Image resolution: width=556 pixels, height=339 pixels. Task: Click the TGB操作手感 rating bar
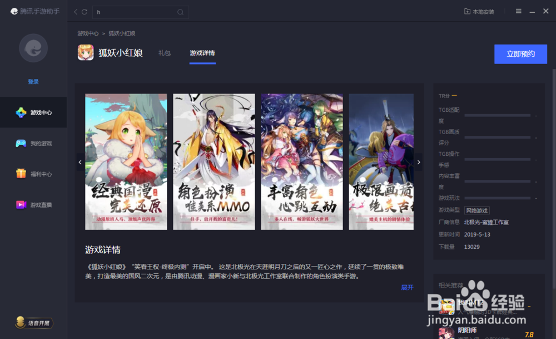[497, 159]
